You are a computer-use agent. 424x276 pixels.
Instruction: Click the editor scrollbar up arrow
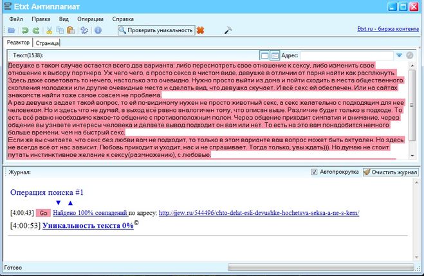pyautogui.click(x=412, y=66)
